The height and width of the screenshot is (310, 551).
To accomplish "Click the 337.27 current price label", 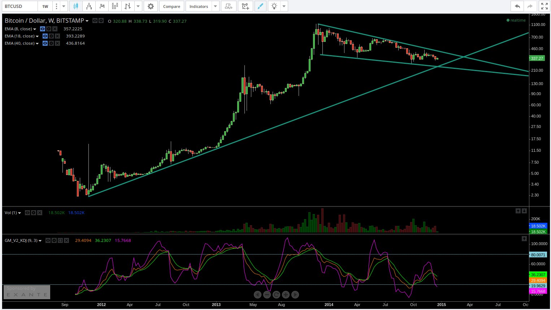I will [x=537, y=58].
